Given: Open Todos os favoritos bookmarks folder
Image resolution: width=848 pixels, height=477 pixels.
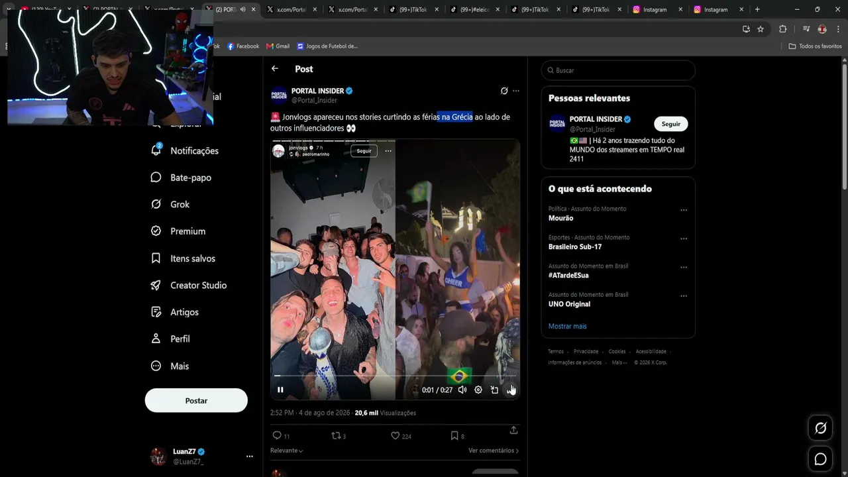Looking at the screenshot, I should pyautogui.click(x=815, y=46).
